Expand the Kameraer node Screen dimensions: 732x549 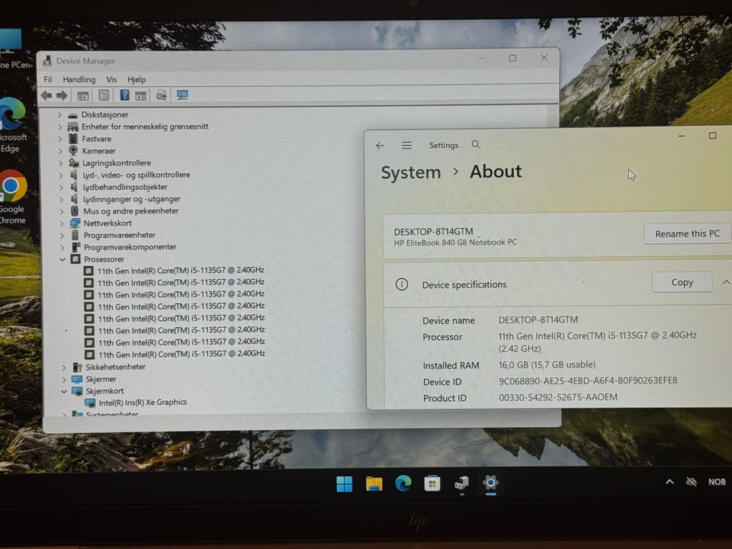[x=60, y=151]
